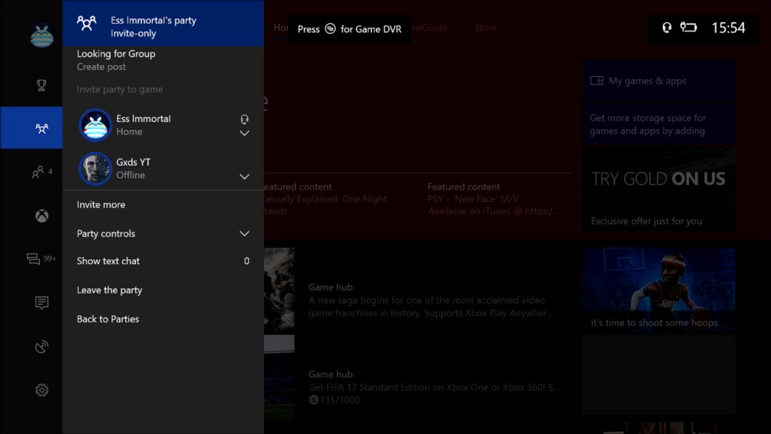Open the Notifications icon in the sidebar
This screenshot has height=434, width=771.
(42, 303)
